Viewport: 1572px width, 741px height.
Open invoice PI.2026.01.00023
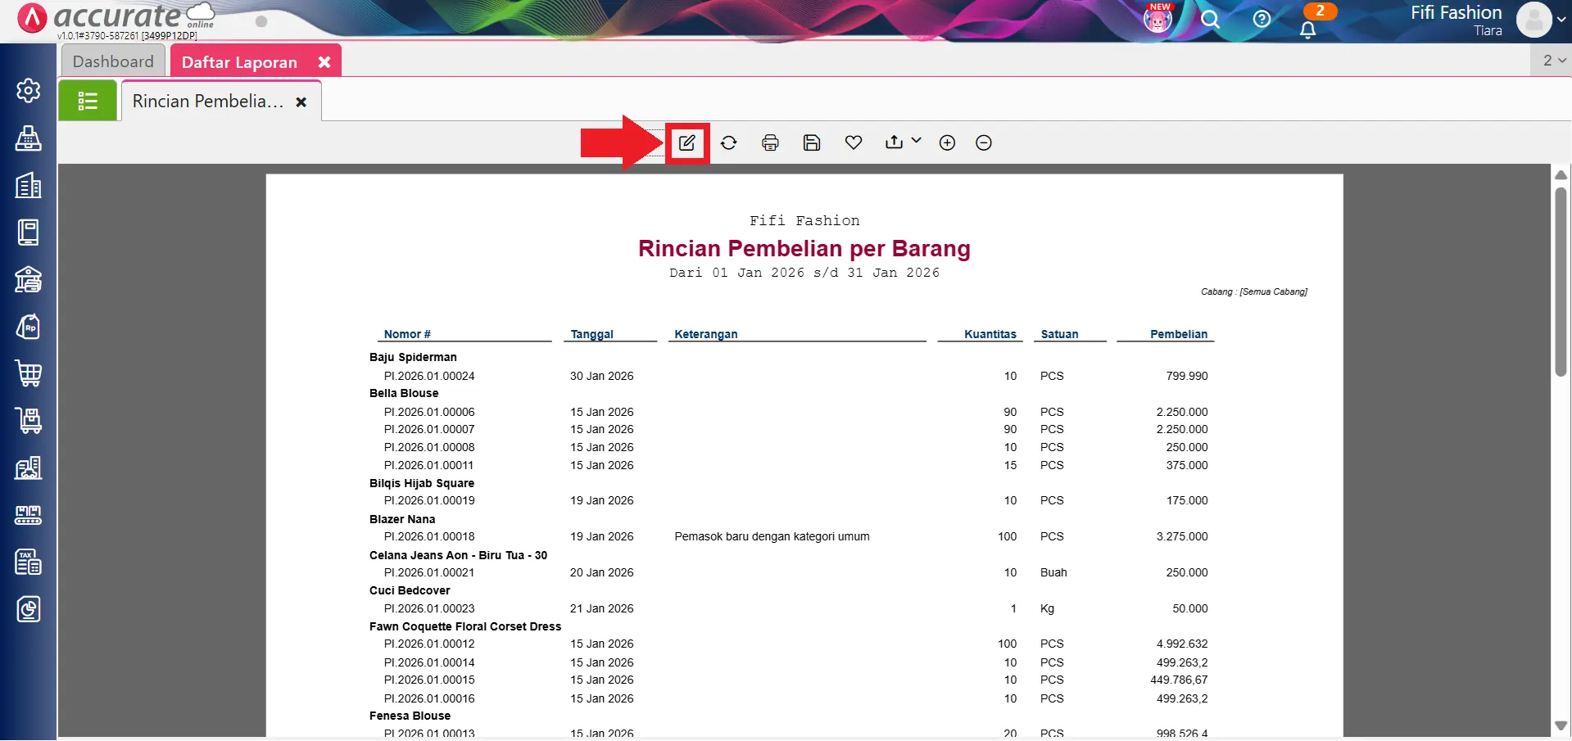429,608
